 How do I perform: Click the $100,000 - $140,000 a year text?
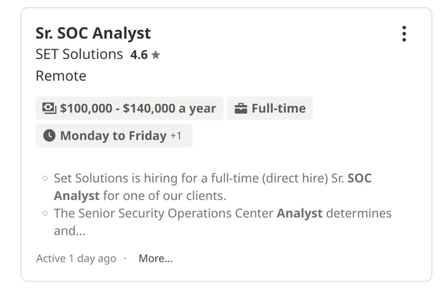(x=138, y=108)
